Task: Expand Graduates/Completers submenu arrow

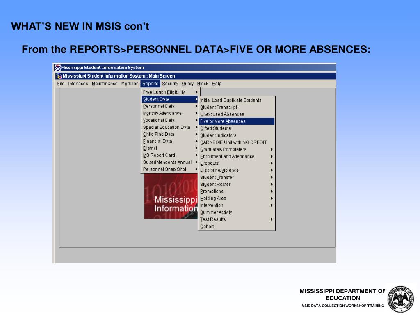Action: pos(272,149)
